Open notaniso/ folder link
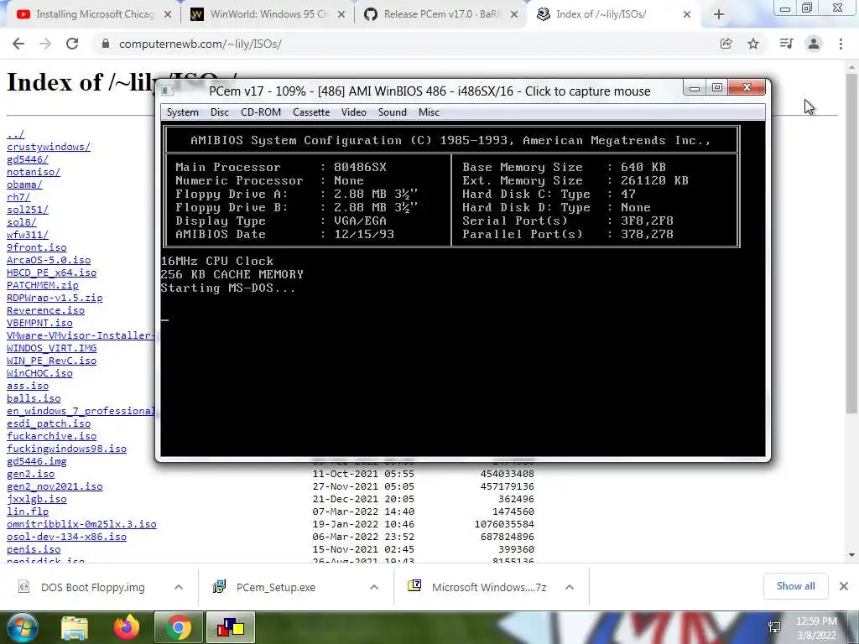The height and width of the screenshot is (644, 859). tap(34, 172)
